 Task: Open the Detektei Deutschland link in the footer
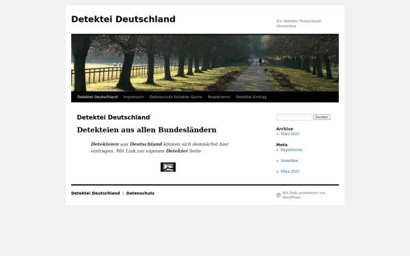pos(96,193)
